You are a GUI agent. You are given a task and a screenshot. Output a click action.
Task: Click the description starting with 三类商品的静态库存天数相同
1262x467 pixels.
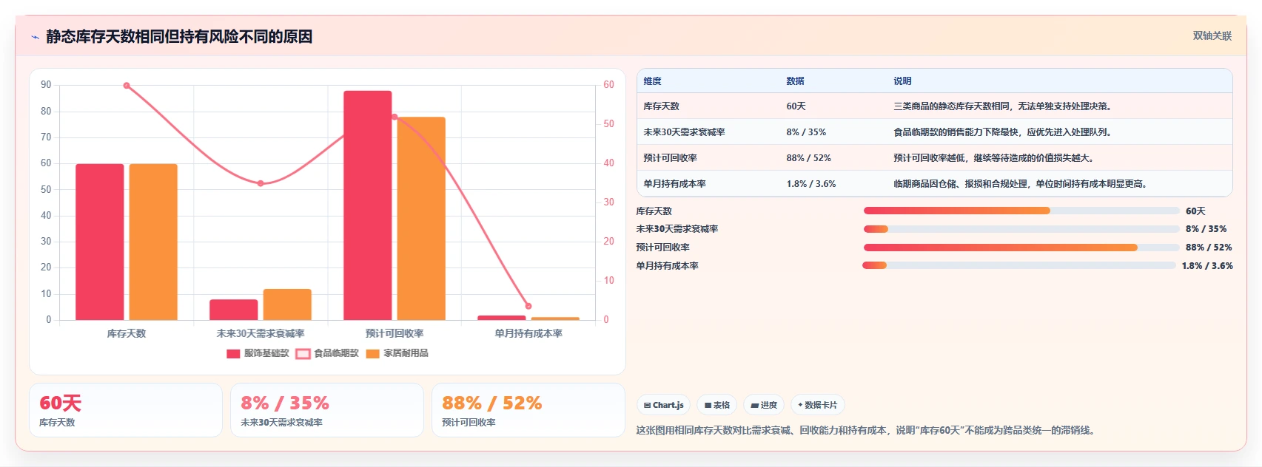[1002, 106]
